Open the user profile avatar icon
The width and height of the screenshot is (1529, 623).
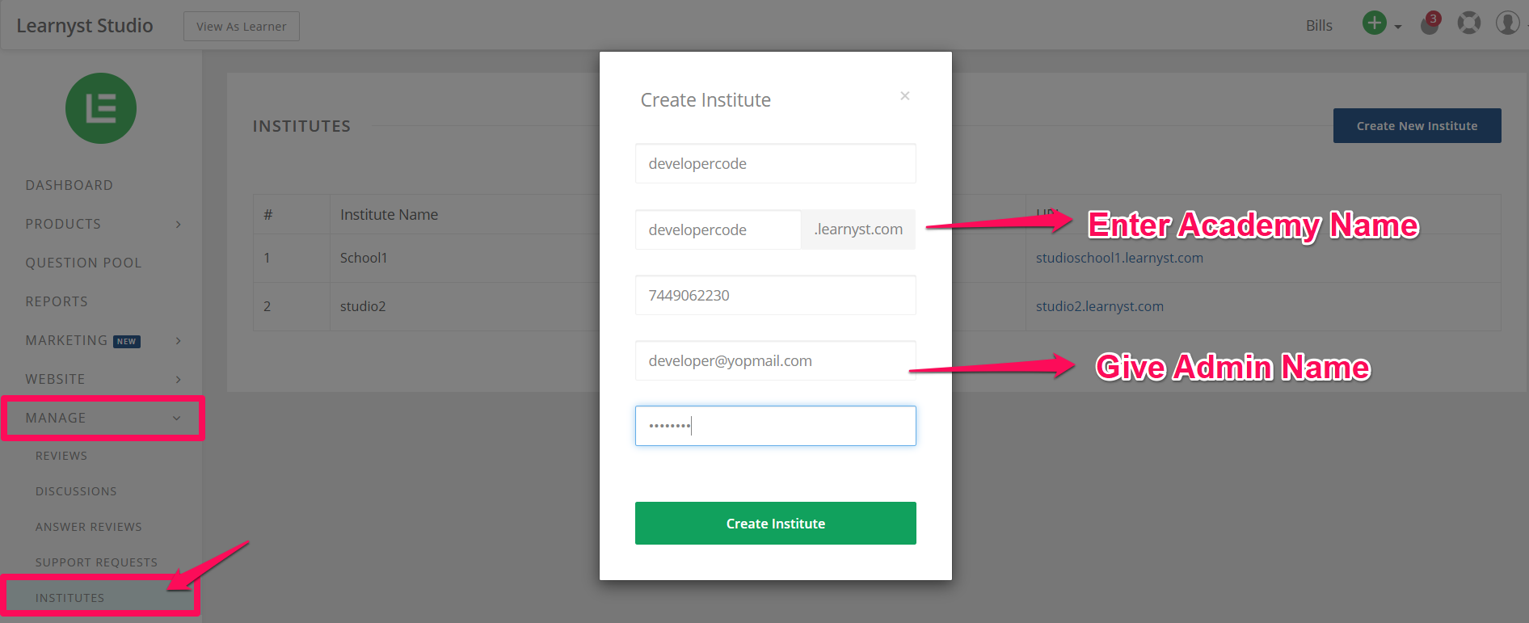click(1507, 23)
